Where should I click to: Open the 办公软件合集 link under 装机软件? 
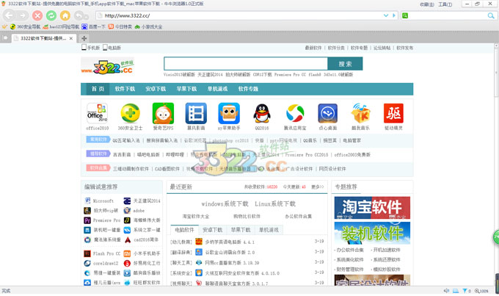pos(350,250)
